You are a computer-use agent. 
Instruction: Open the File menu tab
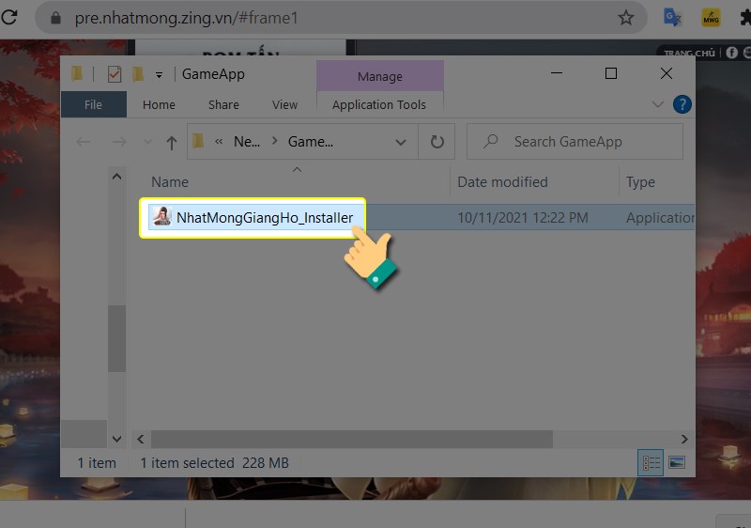click(x=93, y=104)
